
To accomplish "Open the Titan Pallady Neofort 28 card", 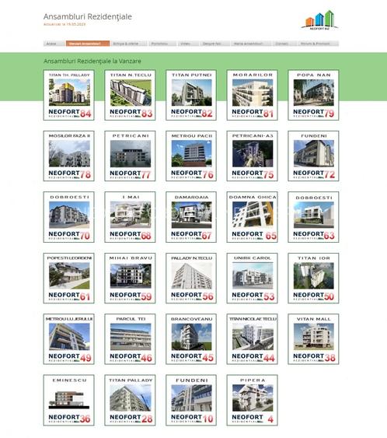I will (x=130, y=401).
